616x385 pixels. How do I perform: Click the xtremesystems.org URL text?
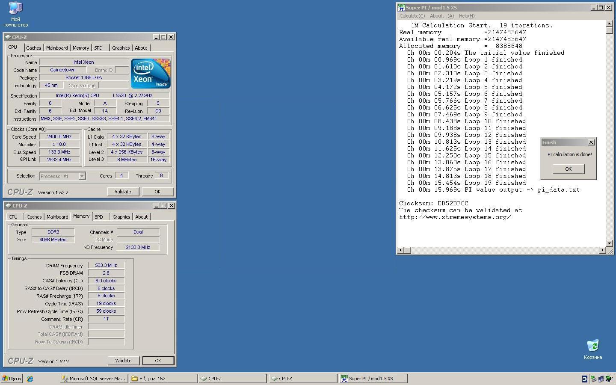[455, 217]
